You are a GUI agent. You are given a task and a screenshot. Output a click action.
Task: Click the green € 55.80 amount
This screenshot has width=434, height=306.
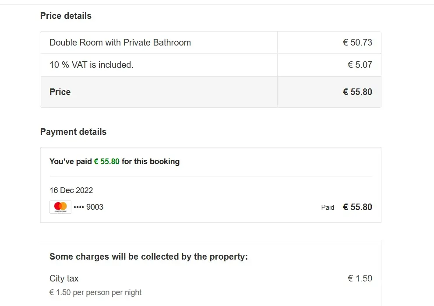click(106, 162)
